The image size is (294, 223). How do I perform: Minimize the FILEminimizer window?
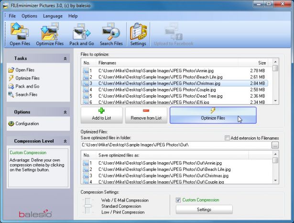point(259,4)
